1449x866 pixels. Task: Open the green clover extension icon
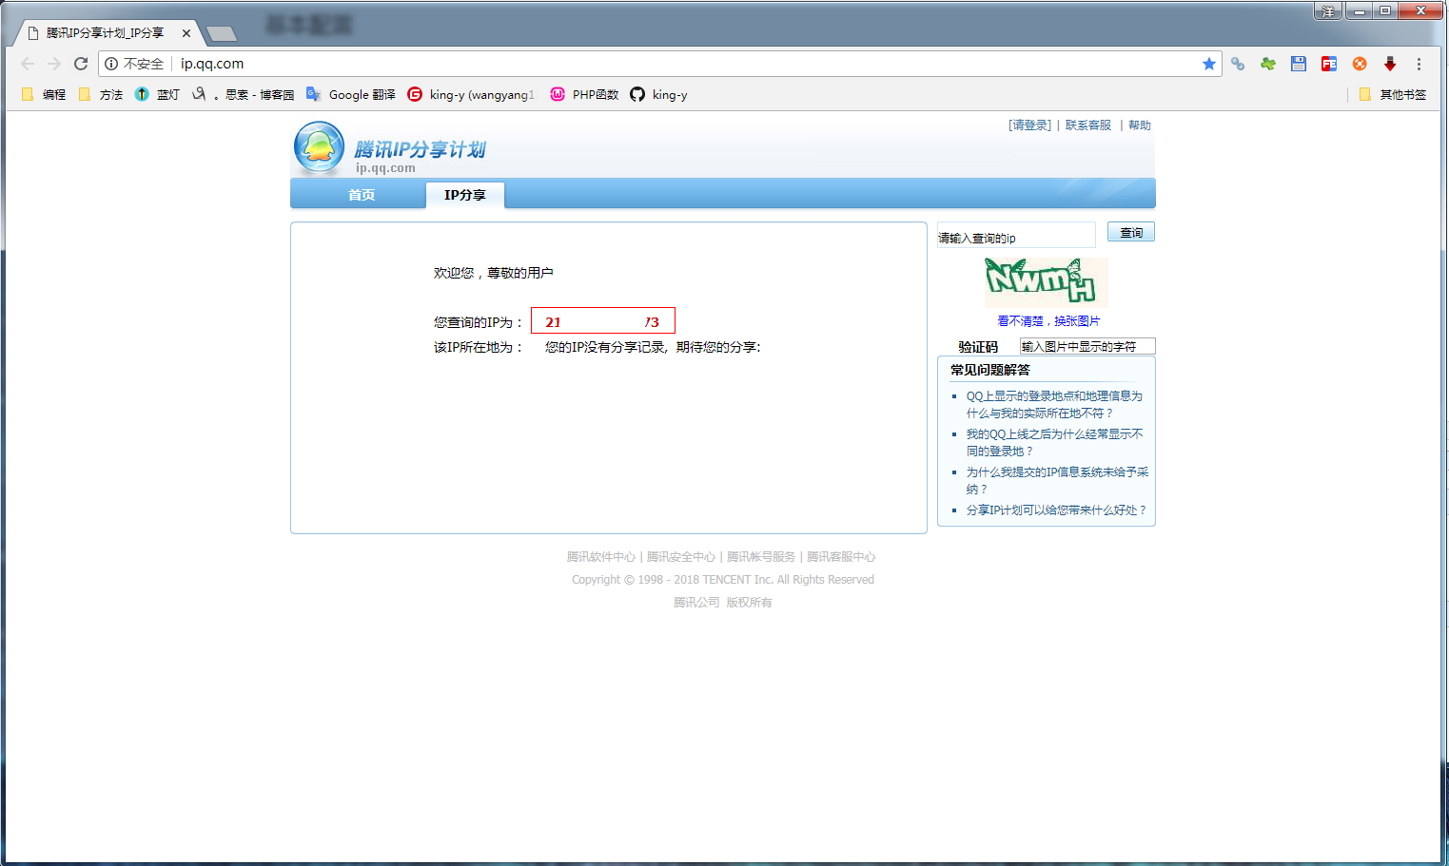pos(1268,64)
